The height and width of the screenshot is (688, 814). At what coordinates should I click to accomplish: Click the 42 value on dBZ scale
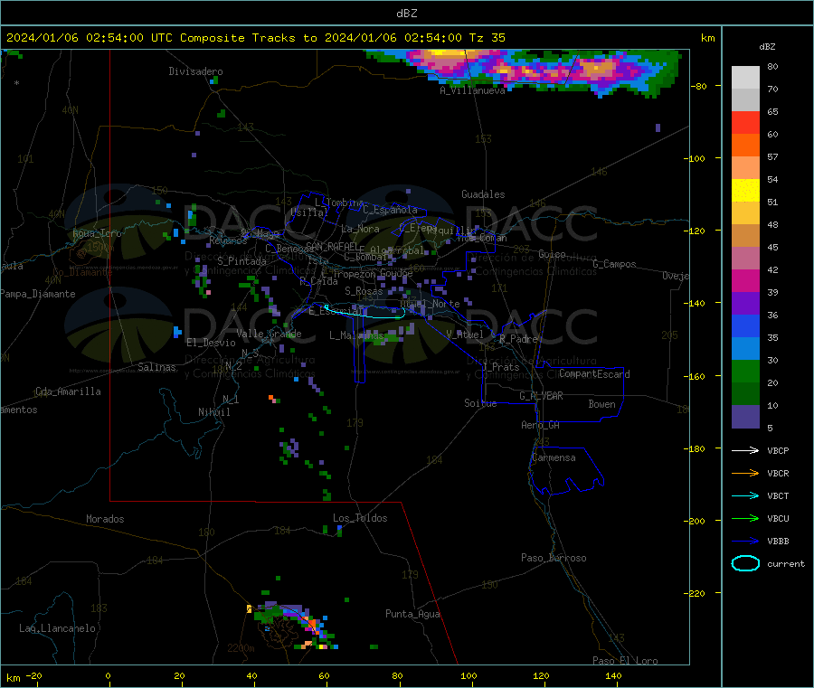pyautogui.click(x=772, y=269)
